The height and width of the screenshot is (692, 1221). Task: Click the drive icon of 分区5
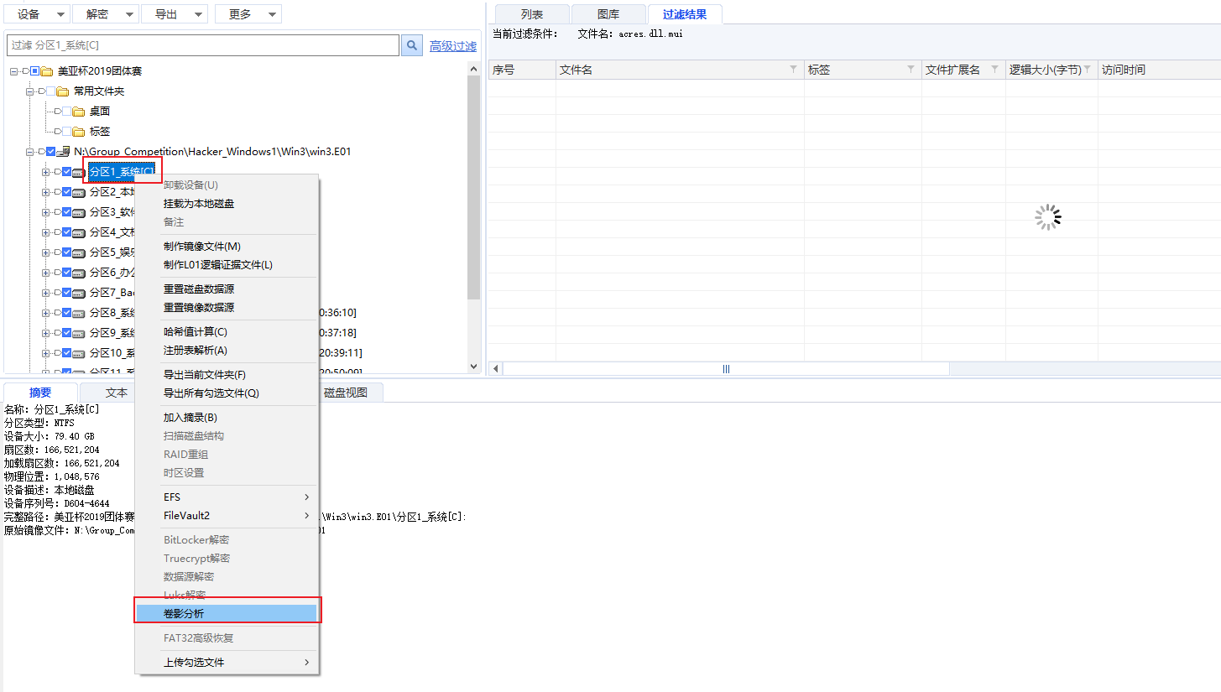pos(79,253)
